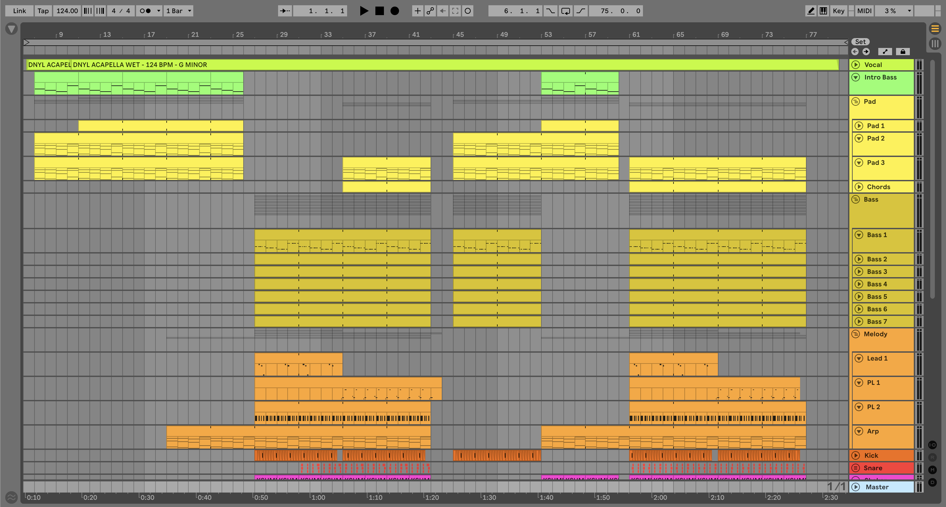Click the 124.00 tempo field

(x=67, y=11)
